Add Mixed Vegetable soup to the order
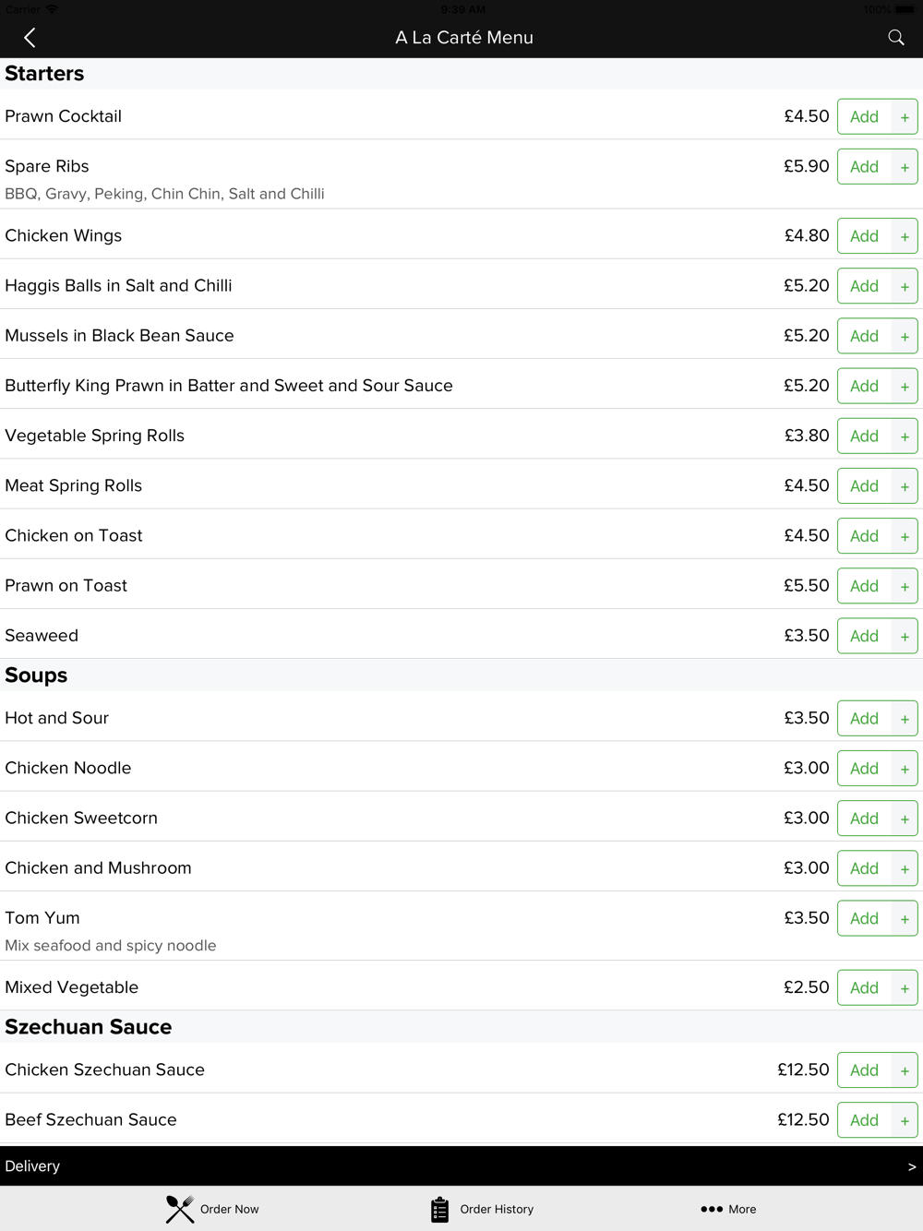The height and width of the screenshot is (1231, 923). [x=877, y=987]
